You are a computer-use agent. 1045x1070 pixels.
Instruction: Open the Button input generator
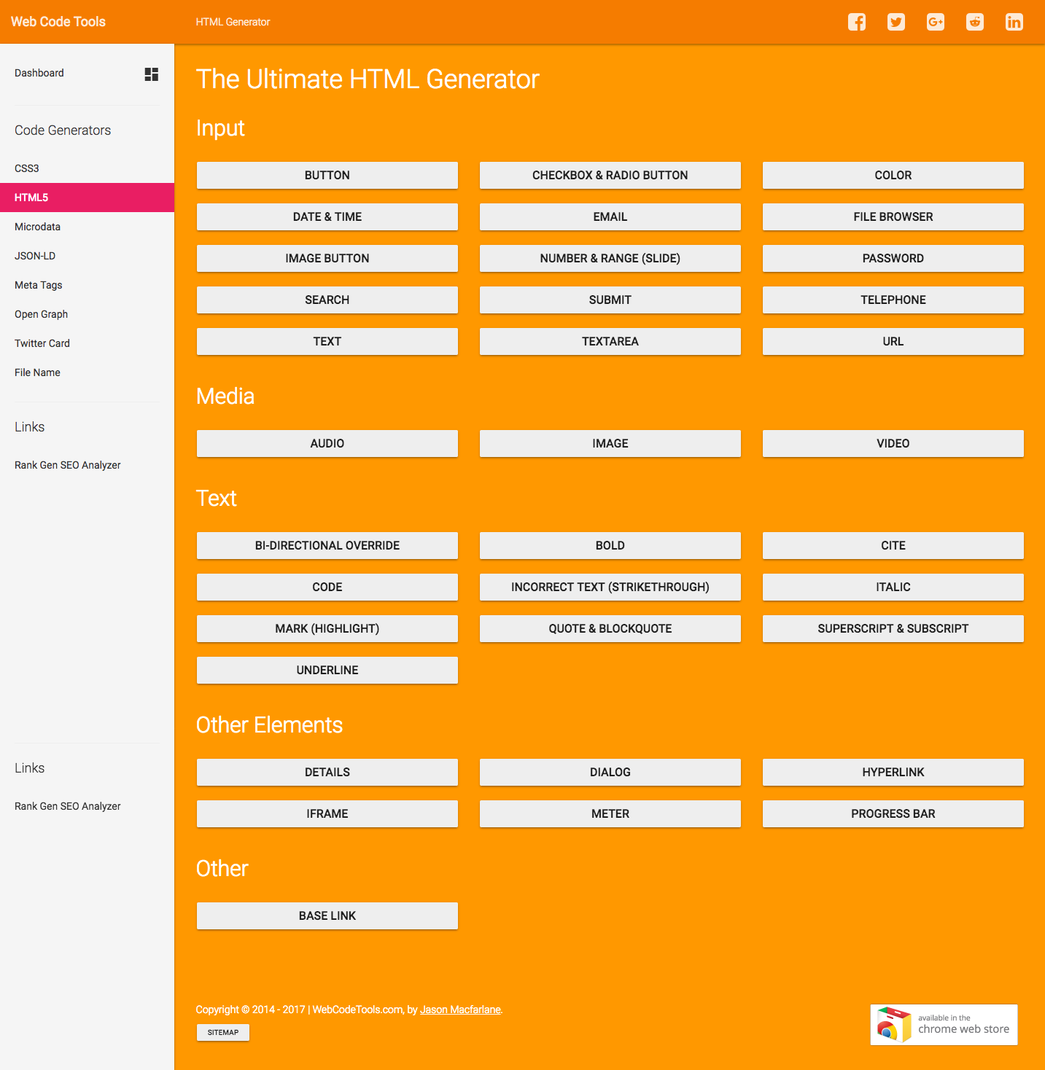pos(327,175)
